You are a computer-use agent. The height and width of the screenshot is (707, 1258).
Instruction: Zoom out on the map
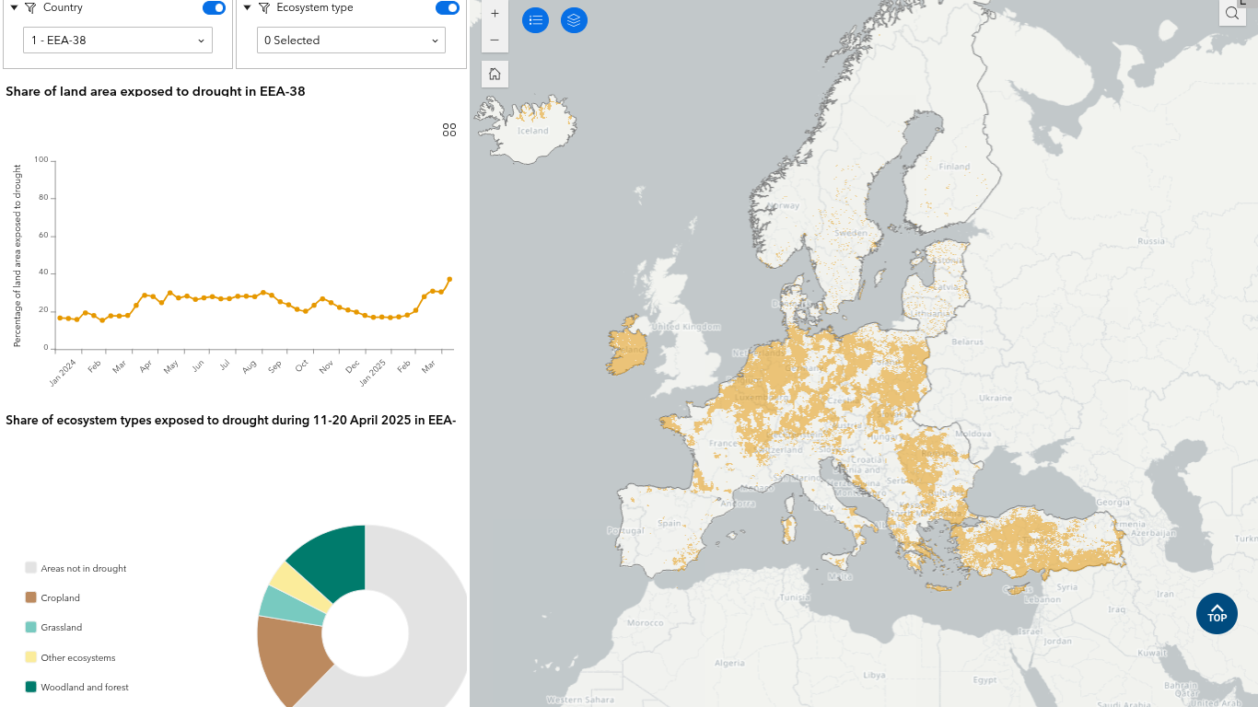click(495, 41)
